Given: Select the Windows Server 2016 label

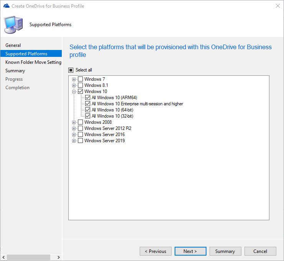Looking at the screenshot, I should tap(104, 135).
